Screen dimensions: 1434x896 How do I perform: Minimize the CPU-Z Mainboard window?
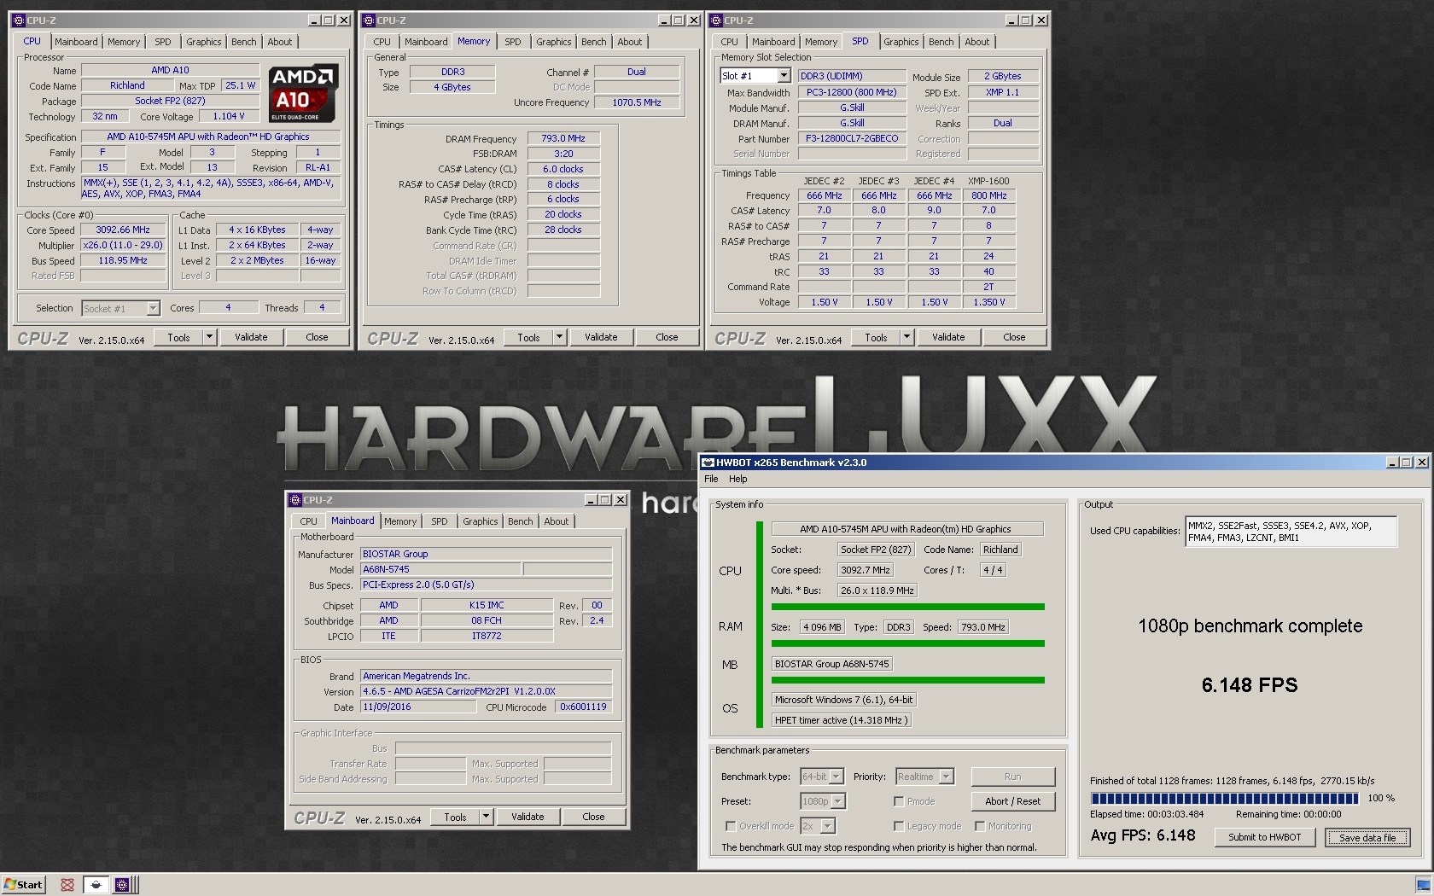[x=591, y=500]
